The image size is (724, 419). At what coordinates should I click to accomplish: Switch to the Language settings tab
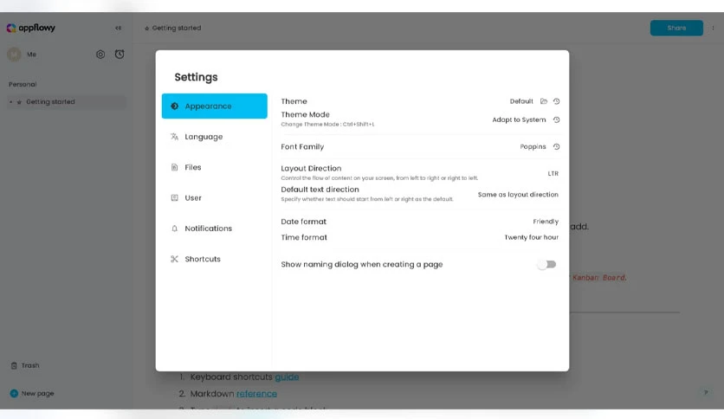pyautogui.click(x=214, y=137)
